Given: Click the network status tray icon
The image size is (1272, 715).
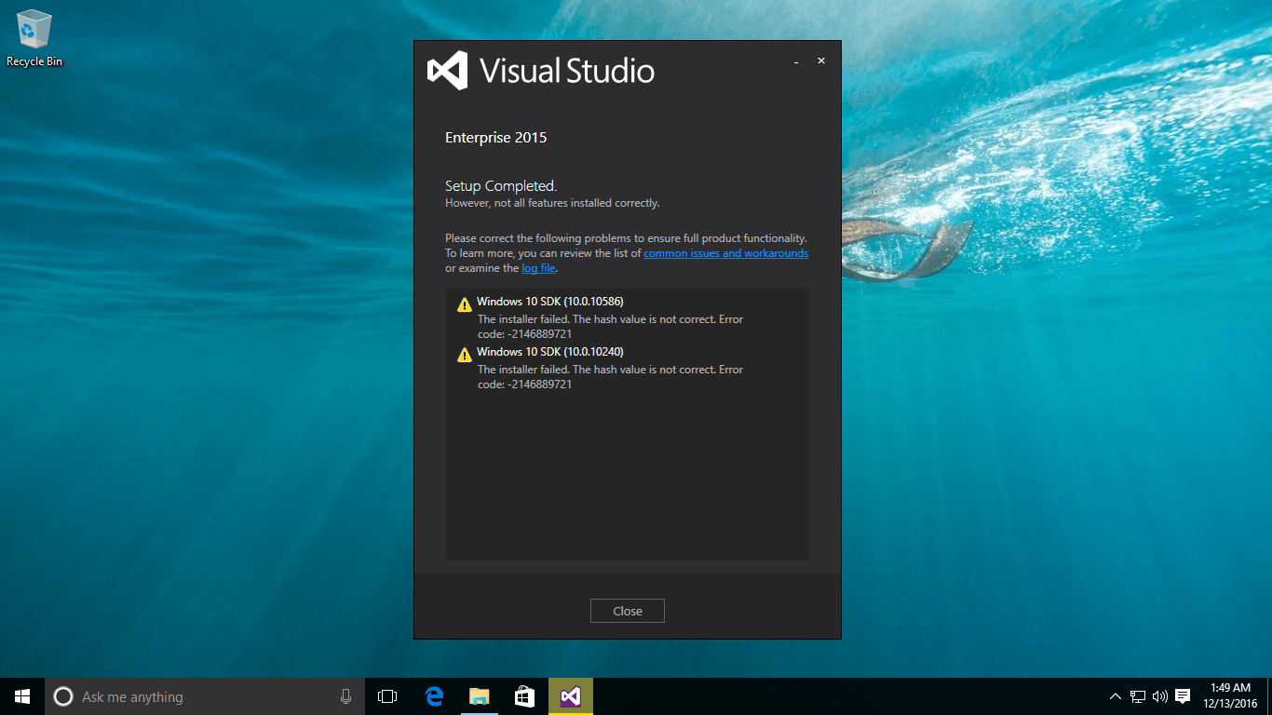Looking at the screenshot, I should 1138,696.
